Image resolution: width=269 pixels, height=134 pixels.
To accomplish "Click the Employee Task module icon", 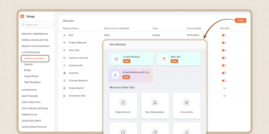I will [x=64, y=96].
